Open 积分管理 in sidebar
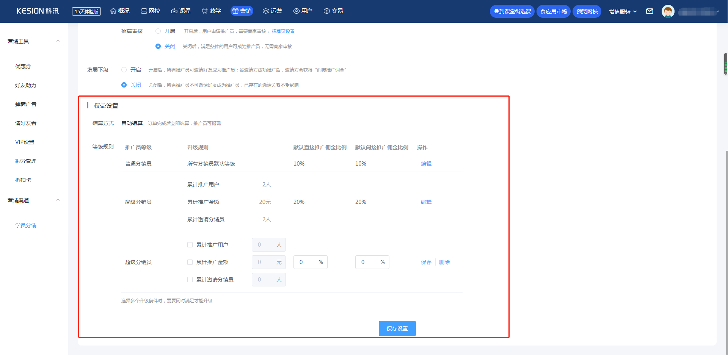728x355 pixels. [x=26, y=161]
